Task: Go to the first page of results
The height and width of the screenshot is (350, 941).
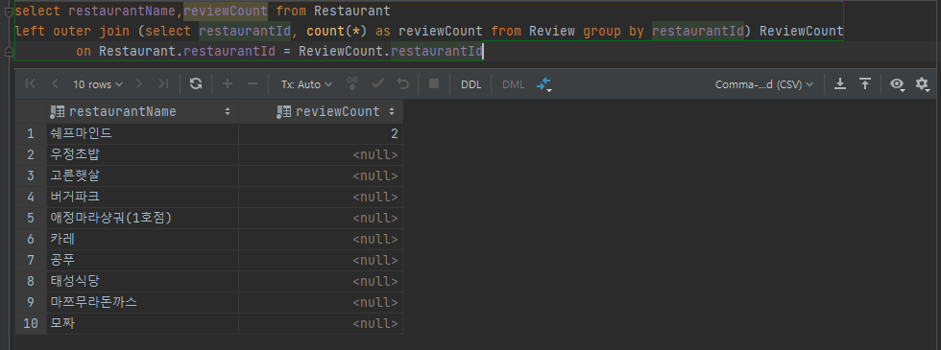Action: coord(30,84)
